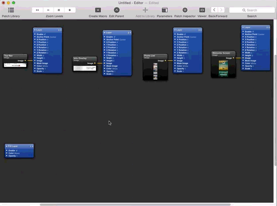This screenshot has height=206, width=277.
Task: Click the Search field in toolbar
Action: click(252, 10)
